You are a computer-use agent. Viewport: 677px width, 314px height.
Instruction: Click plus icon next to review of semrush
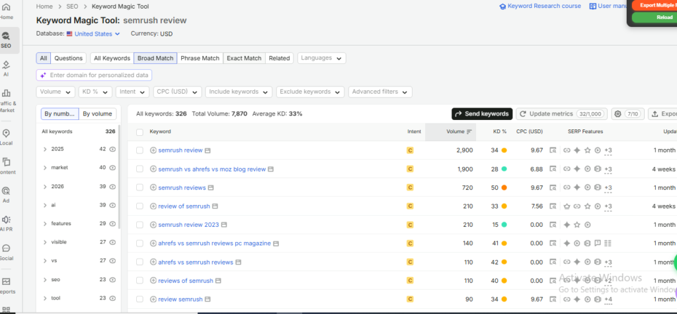tap(153, 206)
